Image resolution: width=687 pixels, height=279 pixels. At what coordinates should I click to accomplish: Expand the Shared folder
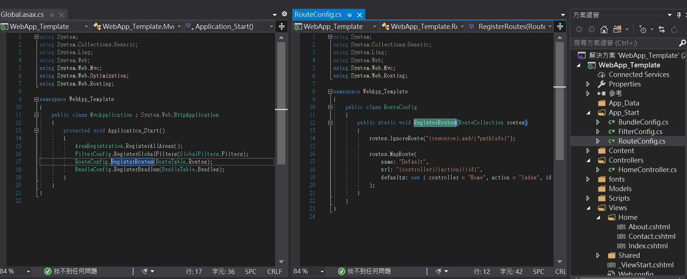pos(598,256)
